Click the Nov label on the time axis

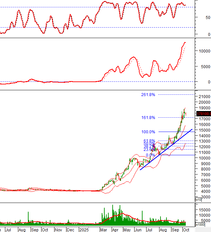[x=58, y=230]
